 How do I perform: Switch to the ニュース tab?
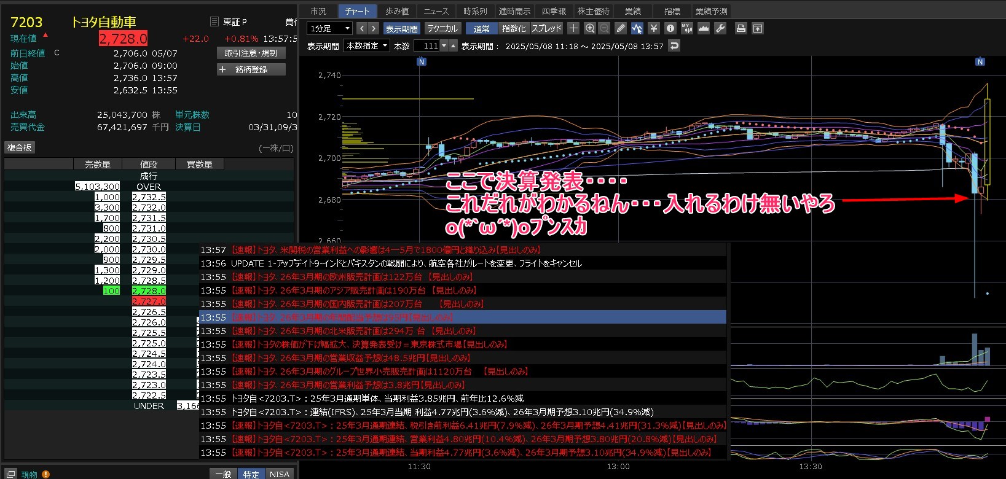point(436,11)
